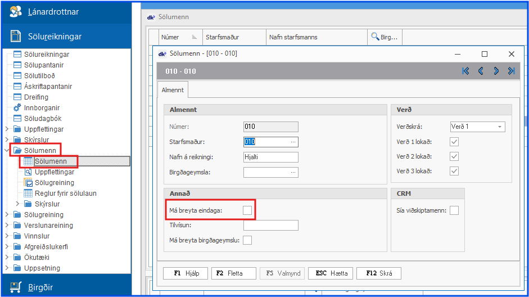Jump to last record arrow
Image resolution: width=529 pixels, height=297 pixels.
coord(511,71)
